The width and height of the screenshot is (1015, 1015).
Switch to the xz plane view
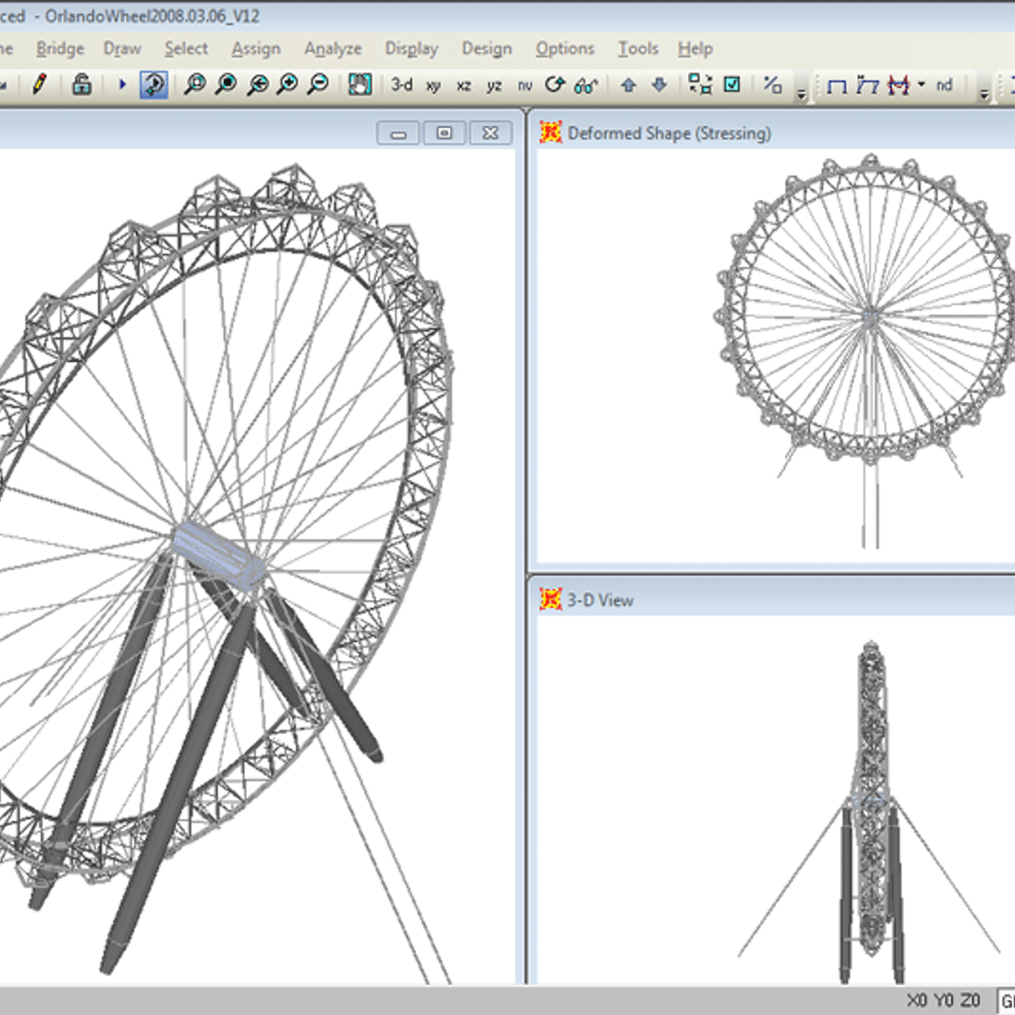464,85
